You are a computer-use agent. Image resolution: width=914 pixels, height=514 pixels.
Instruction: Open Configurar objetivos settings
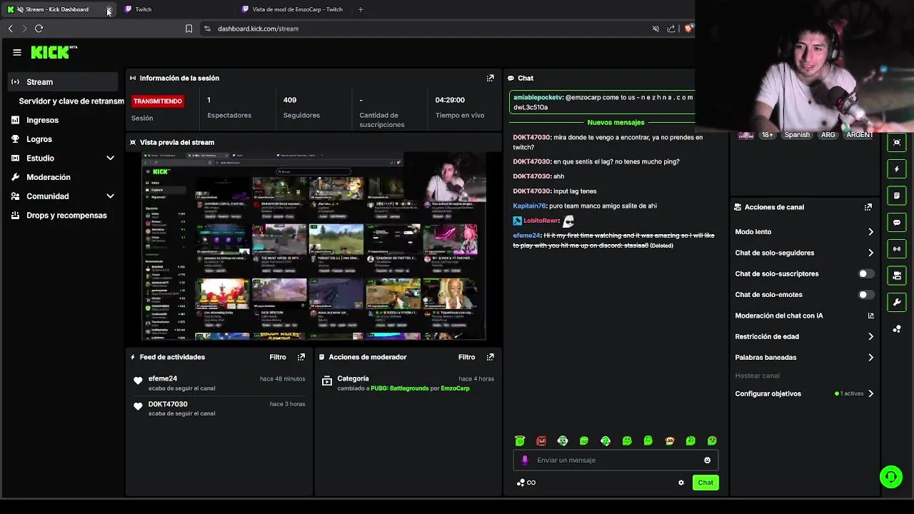tap(804, 393)
